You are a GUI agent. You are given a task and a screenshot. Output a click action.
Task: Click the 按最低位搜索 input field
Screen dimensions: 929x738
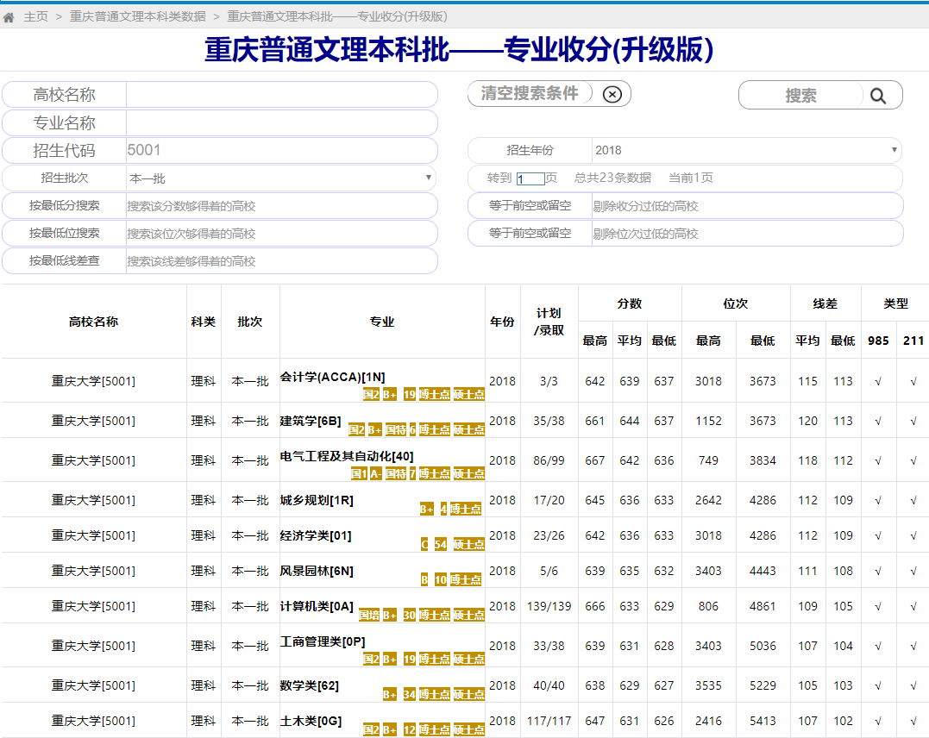[281, 234]
